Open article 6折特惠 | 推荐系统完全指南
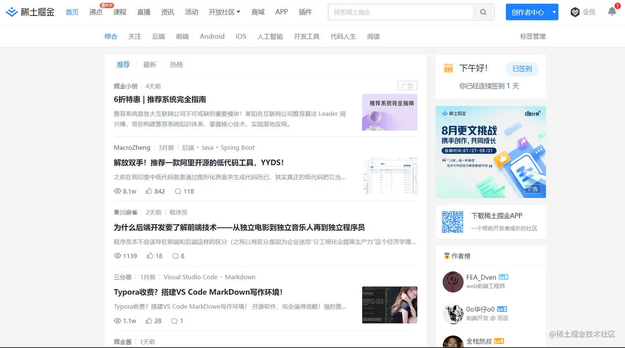Screen dimensions: 625x348 [160, 99]
